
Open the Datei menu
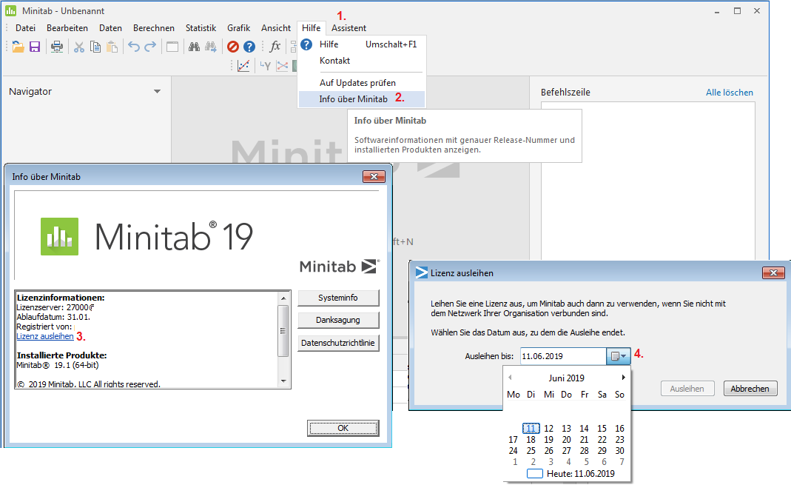point(25,28)
